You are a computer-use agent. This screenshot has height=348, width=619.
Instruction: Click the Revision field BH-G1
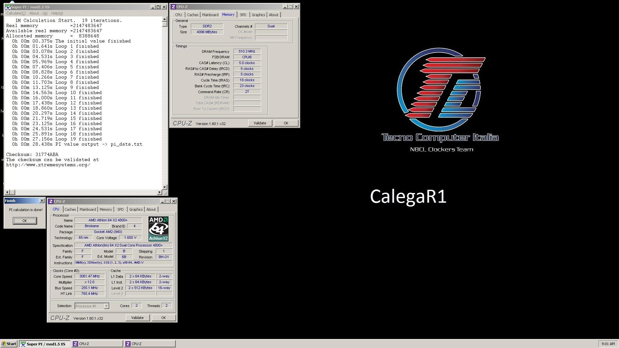(x=164, y=257)
